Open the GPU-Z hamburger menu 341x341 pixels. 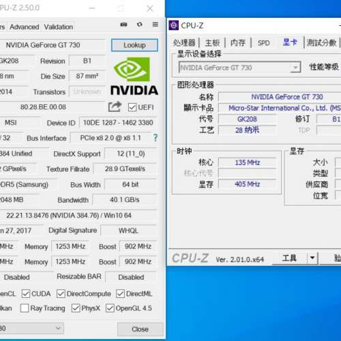coord(155,25)
